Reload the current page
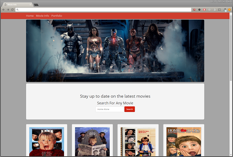 click(12, 10)
